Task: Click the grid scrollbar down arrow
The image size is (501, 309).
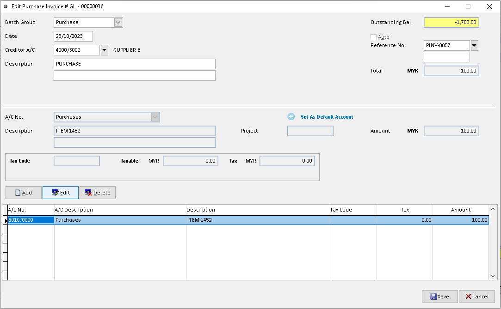Action: pyautogui.click(x=492, y=277)
